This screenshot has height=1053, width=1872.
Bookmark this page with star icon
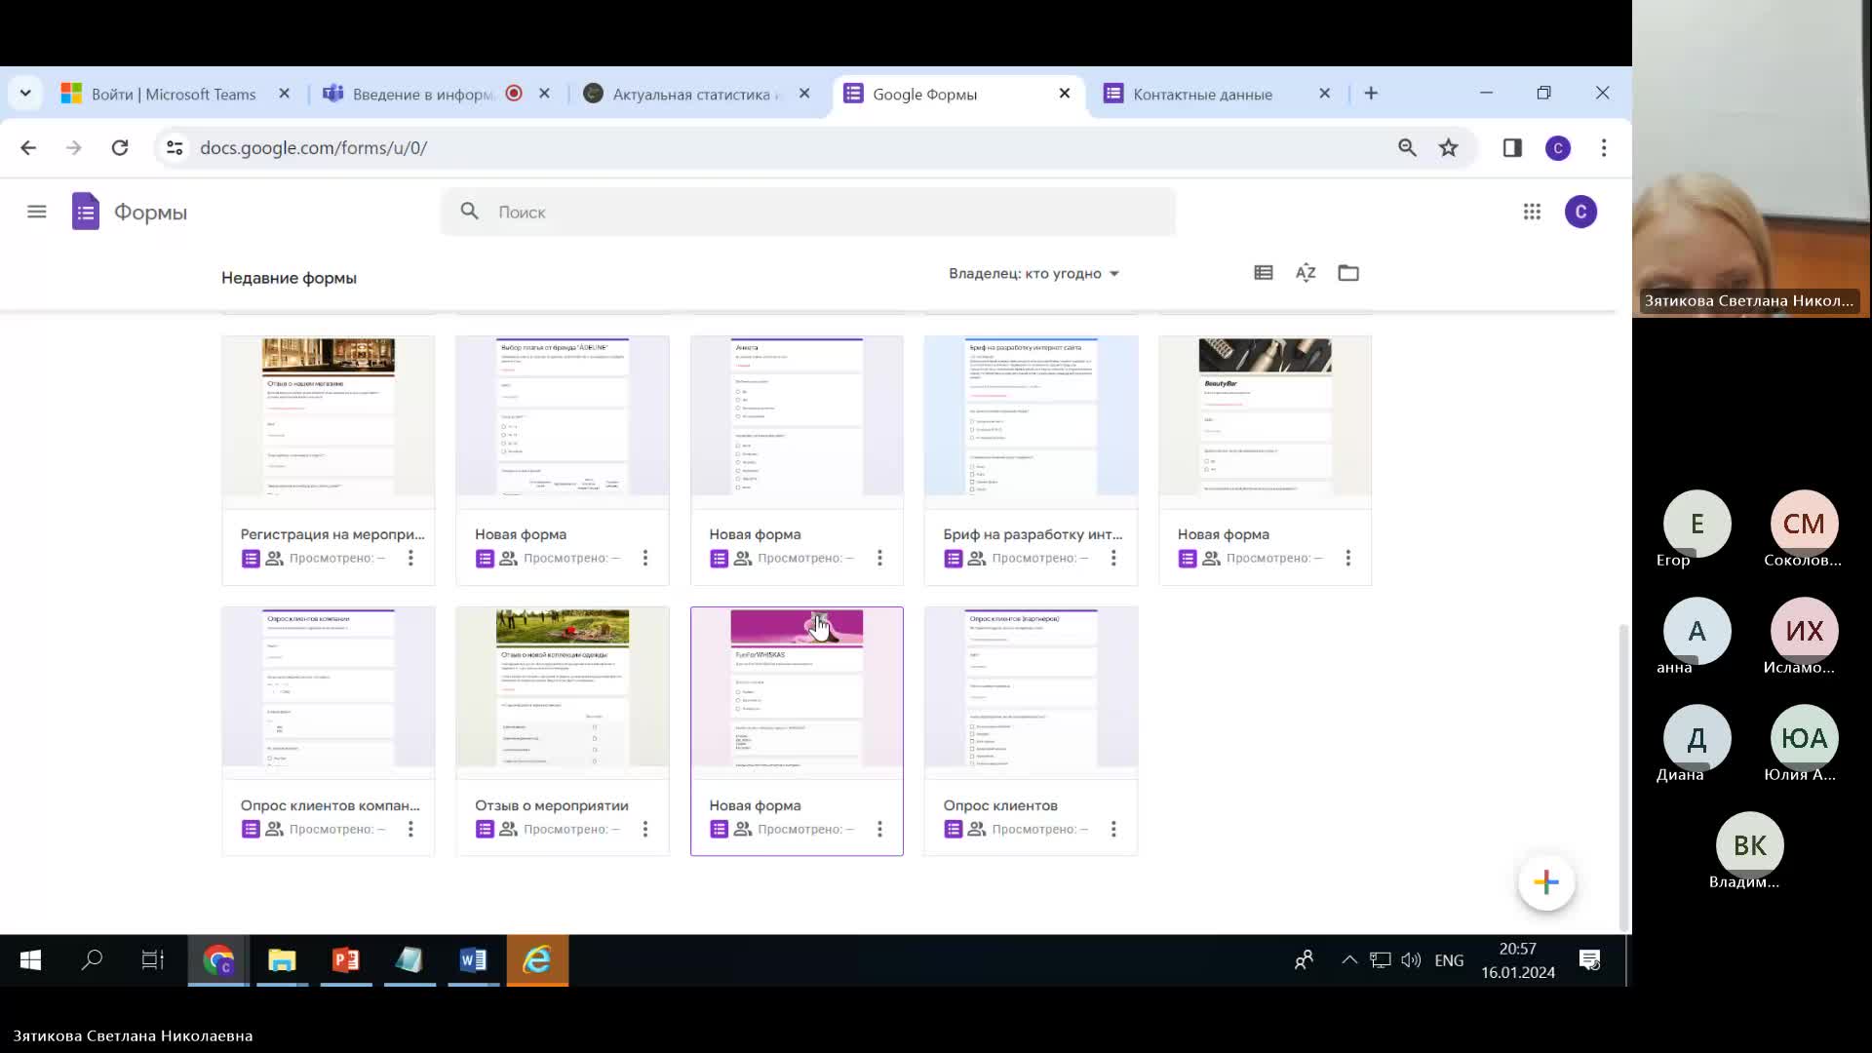(1449, 147)
